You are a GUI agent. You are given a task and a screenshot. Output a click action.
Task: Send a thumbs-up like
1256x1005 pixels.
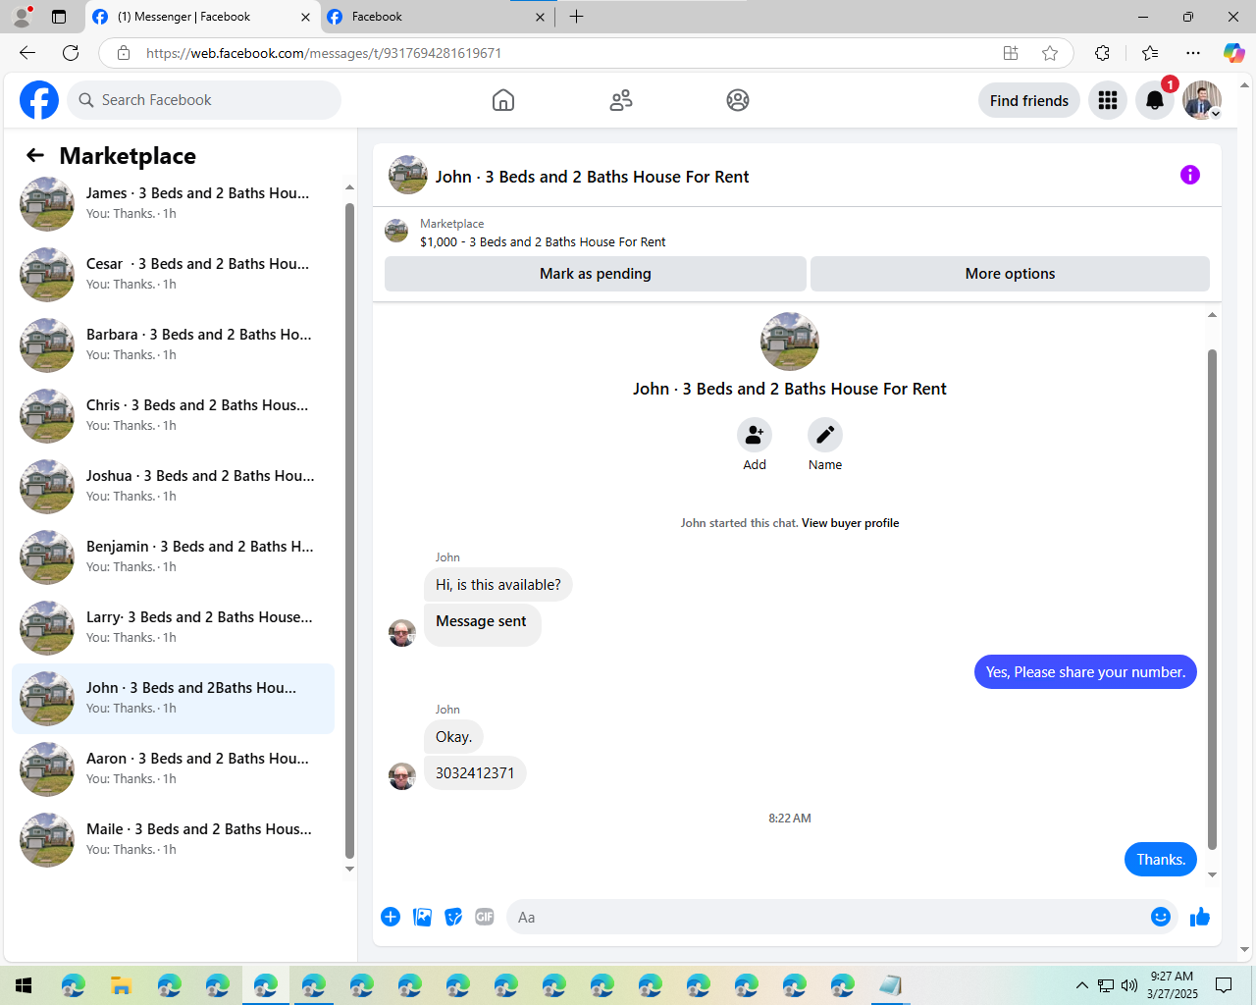[1200, 917]
